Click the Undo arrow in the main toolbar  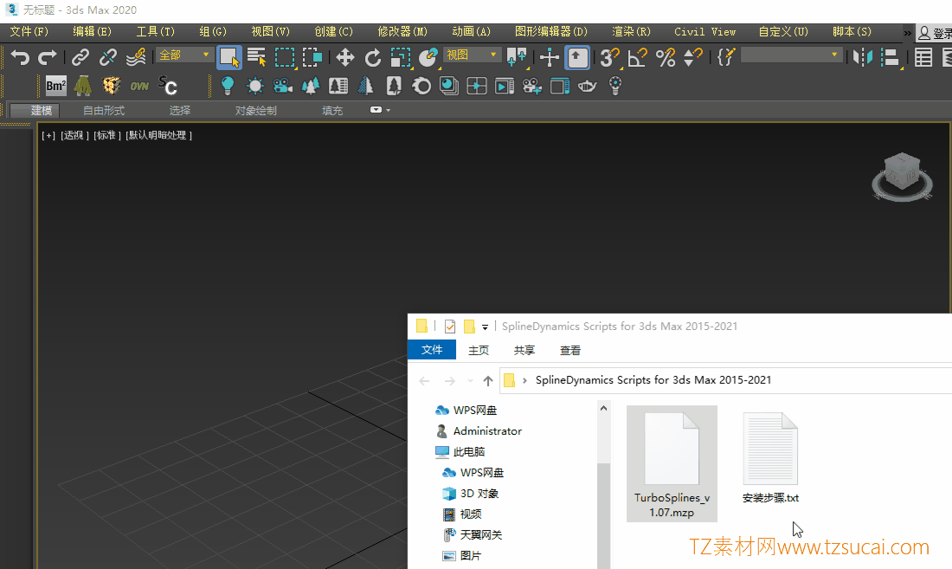(20, 58)
